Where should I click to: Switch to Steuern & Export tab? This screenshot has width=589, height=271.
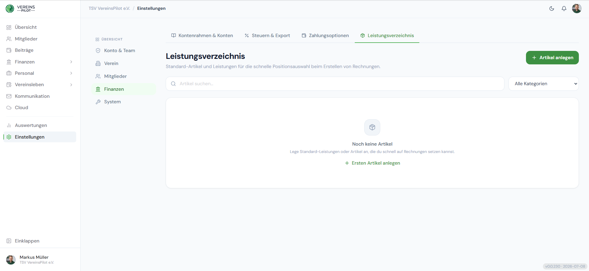267,36
